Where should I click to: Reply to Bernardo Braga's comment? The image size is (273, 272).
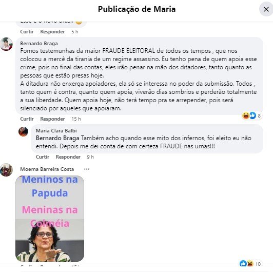pos(52,119)
